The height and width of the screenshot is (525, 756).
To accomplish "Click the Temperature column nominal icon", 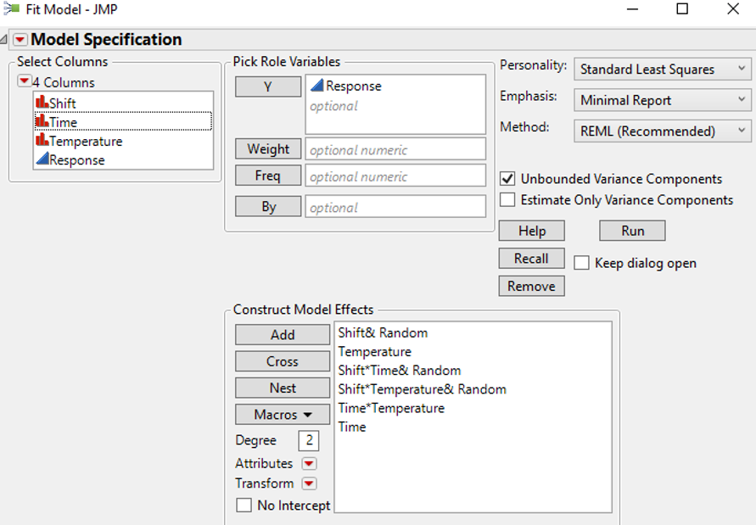I will tap(42, 141).
